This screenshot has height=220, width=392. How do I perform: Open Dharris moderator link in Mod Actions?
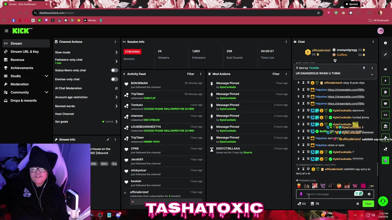(247, 152)
